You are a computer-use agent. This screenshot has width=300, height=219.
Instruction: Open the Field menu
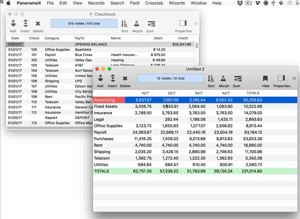[x=135, y=3]
